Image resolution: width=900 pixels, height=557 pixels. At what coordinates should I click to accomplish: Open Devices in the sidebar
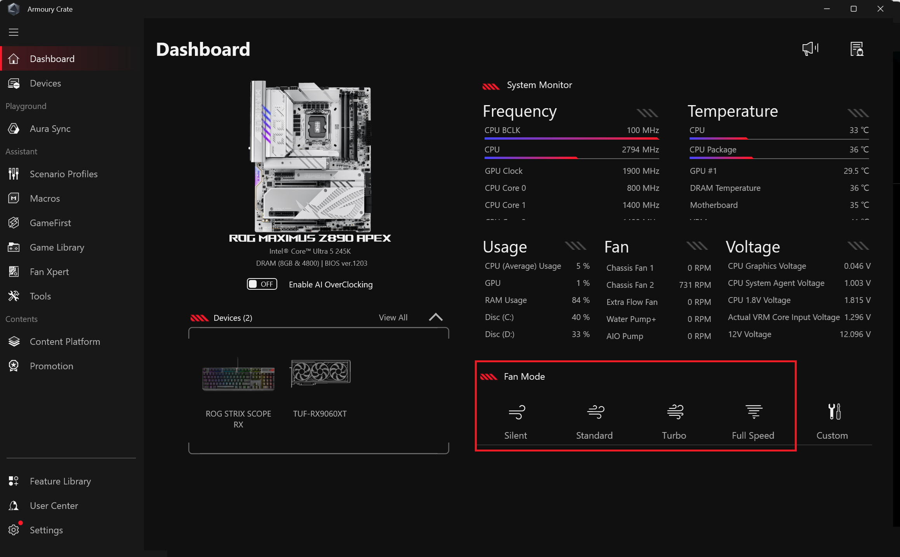[x=45, y=83]
